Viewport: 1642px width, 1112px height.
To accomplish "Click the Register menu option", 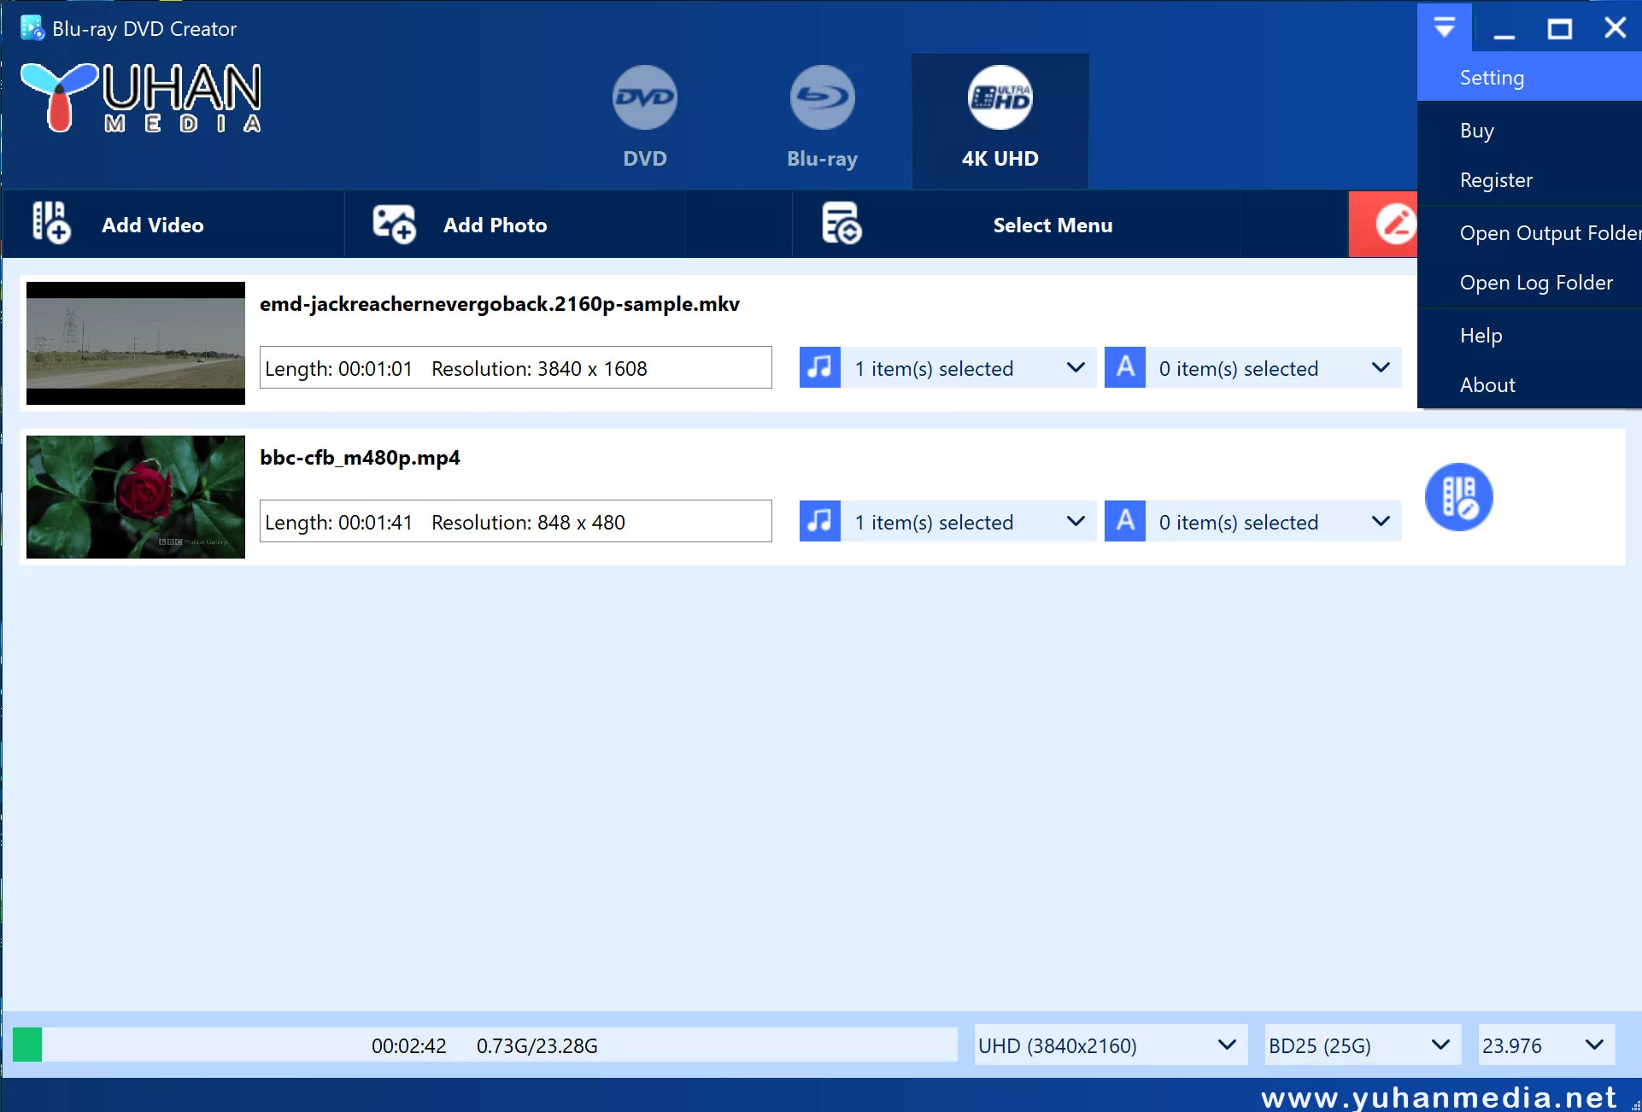I will click(x=1496, y=179).
